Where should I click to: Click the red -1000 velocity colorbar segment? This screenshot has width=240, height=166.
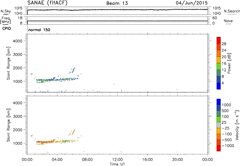219,148
